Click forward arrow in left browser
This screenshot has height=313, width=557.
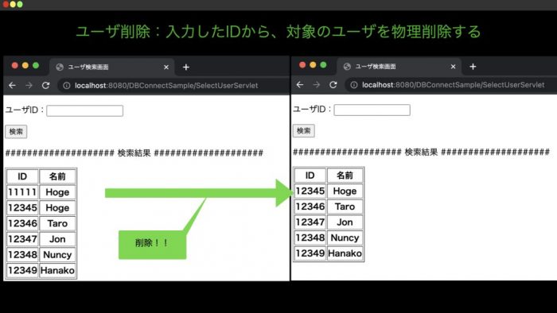click(x=29, y=86)
